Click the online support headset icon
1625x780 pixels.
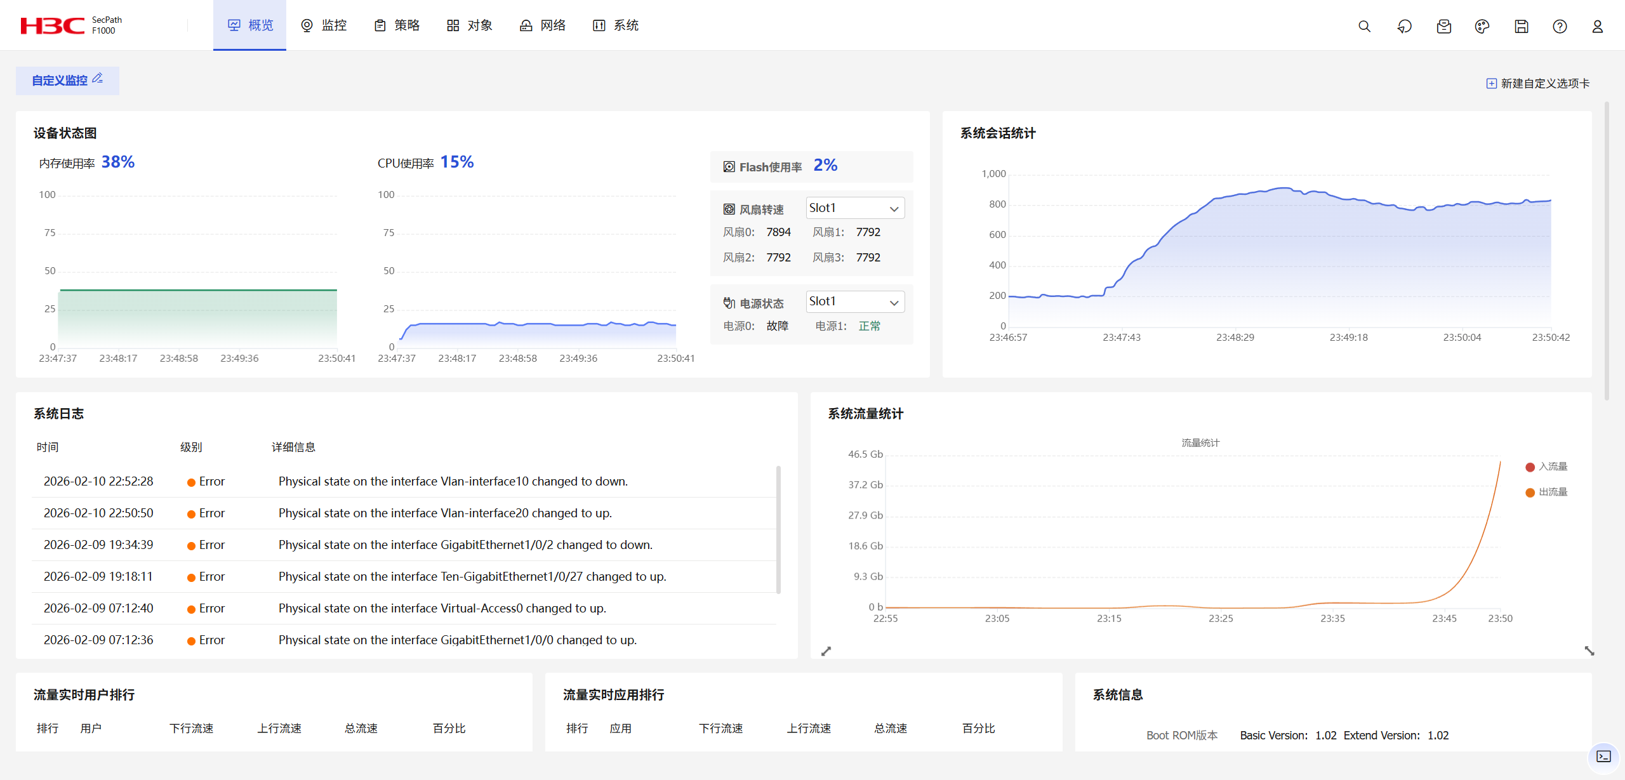(1404, 26)
